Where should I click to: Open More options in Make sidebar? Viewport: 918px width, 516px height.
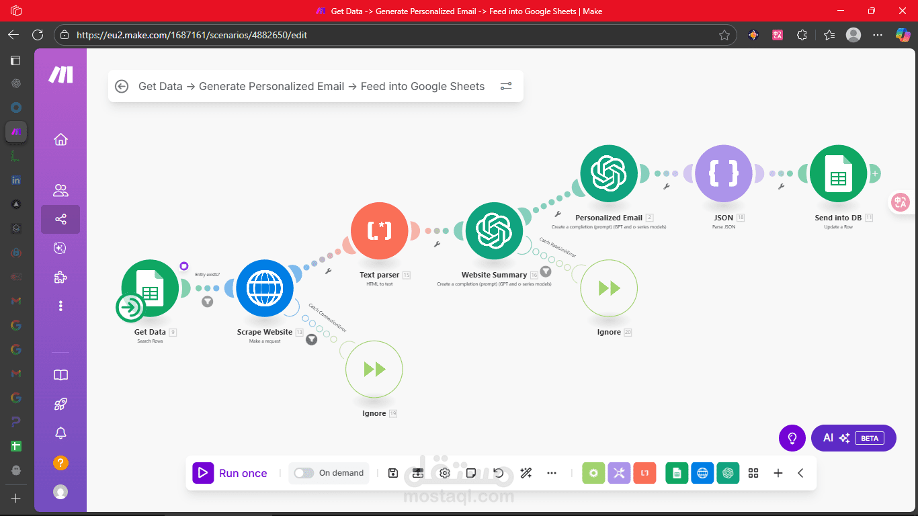(x=60, y=306)
